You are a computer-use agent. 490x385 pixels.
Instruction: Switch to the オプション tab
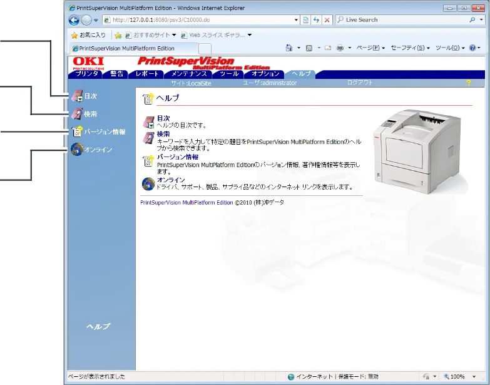(x=265, y=74)
